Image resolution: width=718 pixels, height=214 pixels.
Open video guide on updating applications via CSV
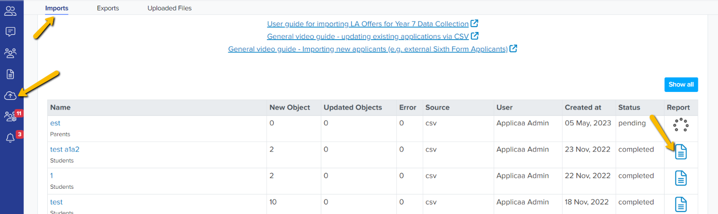pyautogui.click(x=368, y=36)
